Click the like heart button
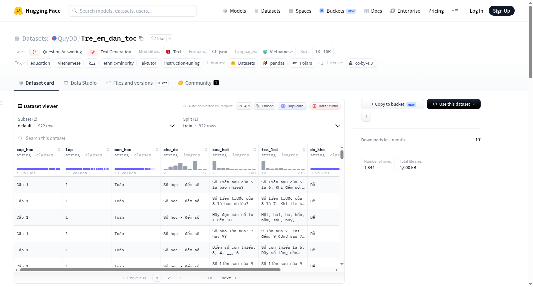This screenshot has width=533, height=287. (x=158, y=38)
